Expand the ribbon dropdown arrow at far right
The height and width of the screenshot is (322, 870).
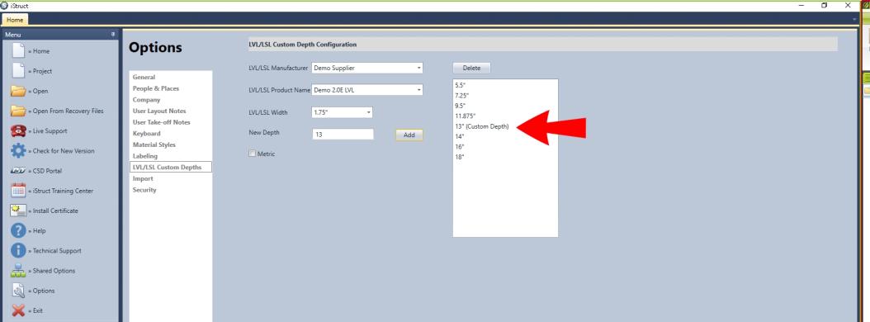click(x=854, y=20)
